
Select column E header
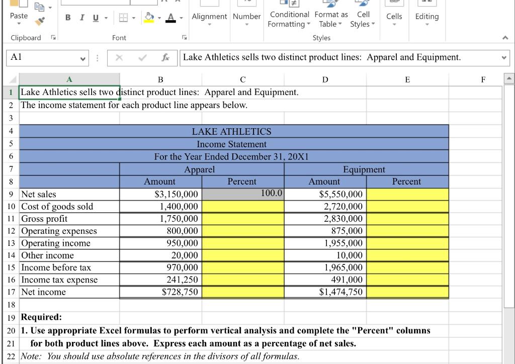[407, 79]
